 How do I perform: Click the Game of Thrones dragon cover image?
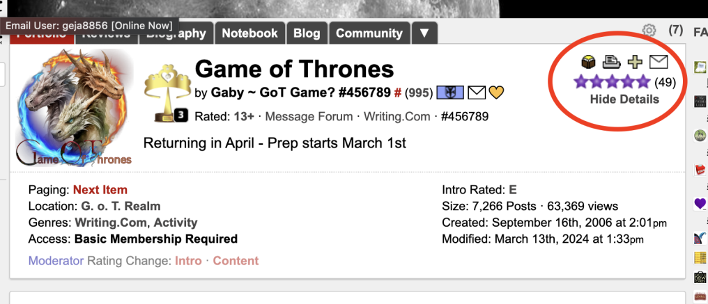[x=75, y=107]
